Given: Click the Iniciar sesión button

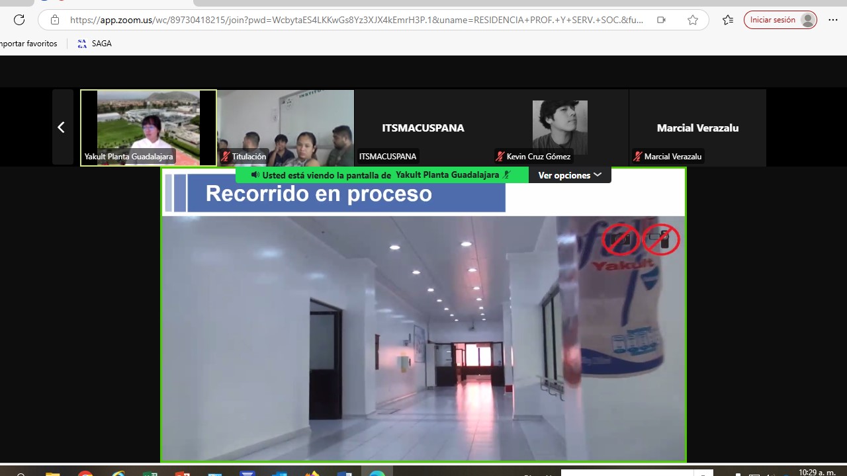Looking at the screenshot, I should pos(781,20).
